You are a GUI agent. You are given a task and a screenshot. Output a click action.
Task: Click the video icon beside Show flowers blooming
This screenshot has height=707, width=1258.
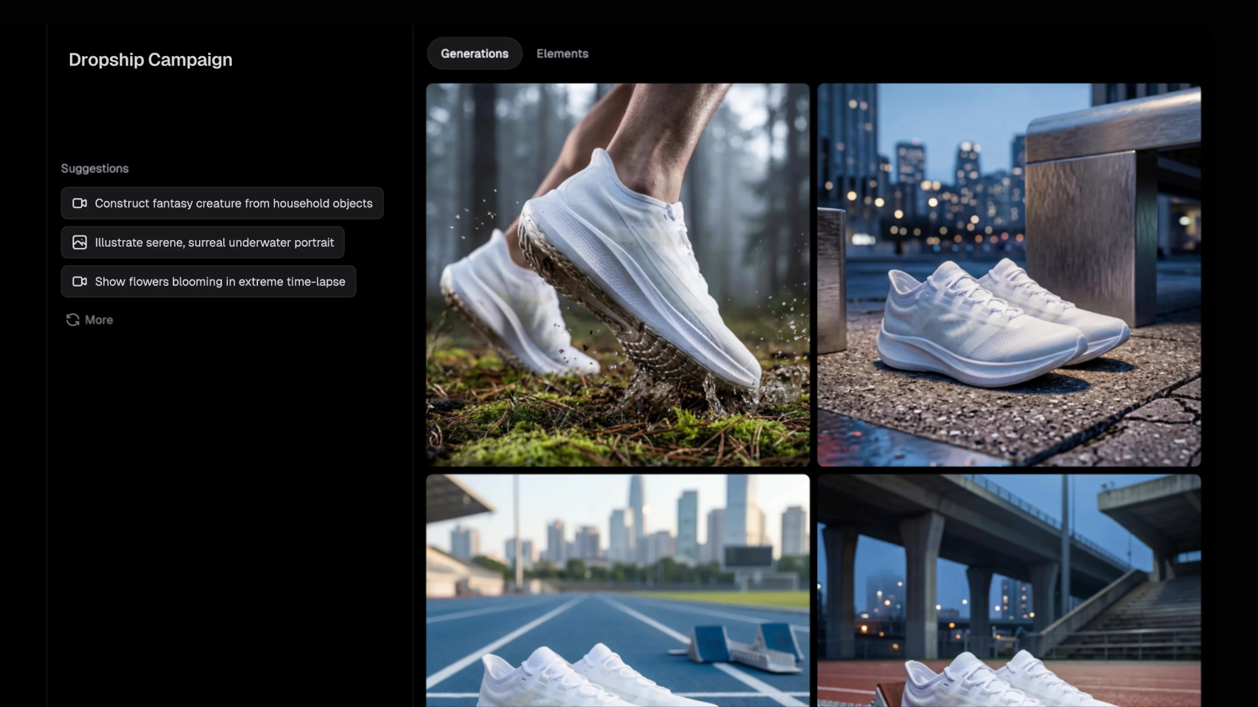(80, 281)
